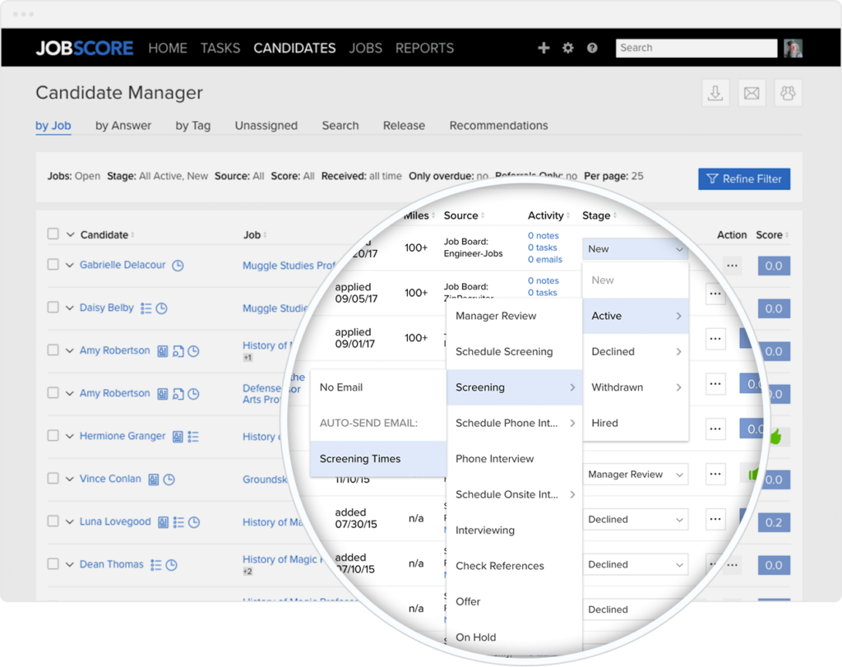Open Hermione Granger's candidate profile link

(122, 436)
